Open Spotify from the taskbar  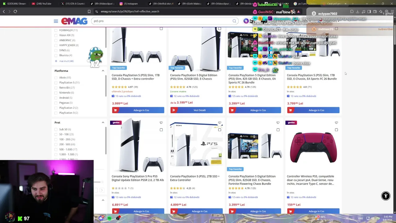[109, 218]
